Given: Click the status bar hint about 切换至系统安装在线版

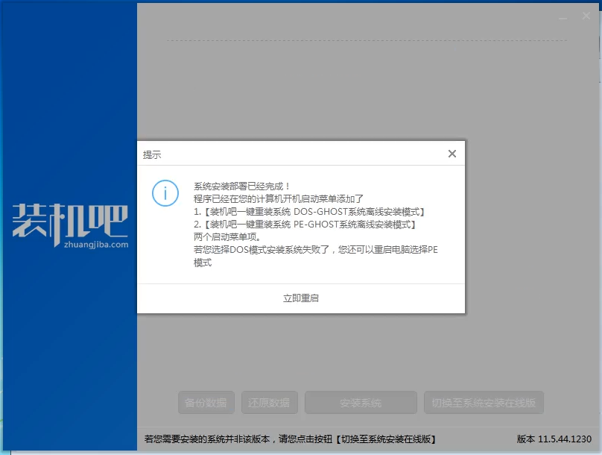Looking at the screenshot, I should pos(291,439).
